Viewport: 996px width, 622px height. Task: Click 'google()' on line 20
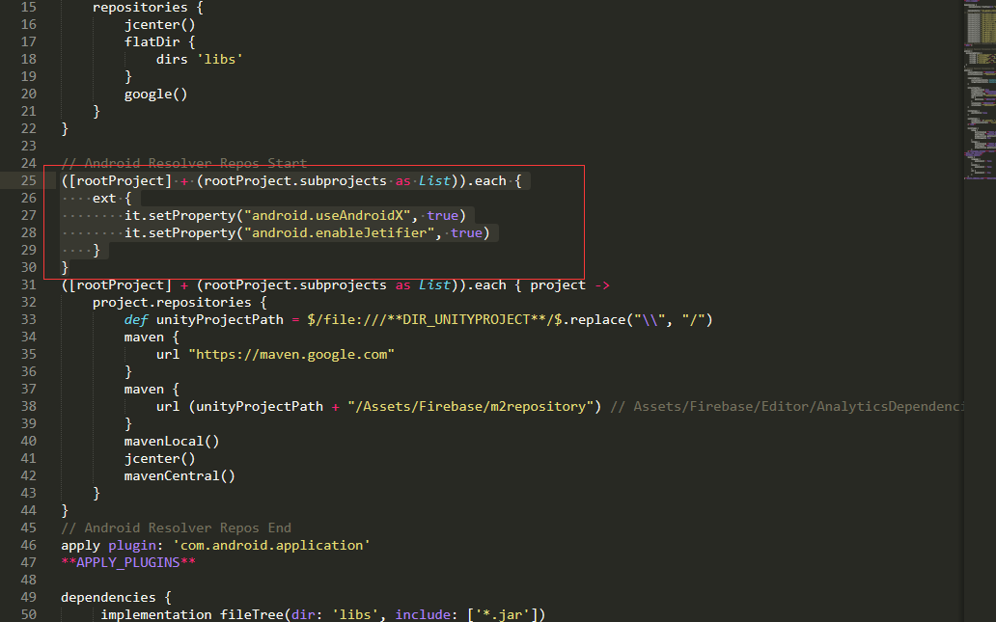[x=155, y=94]
